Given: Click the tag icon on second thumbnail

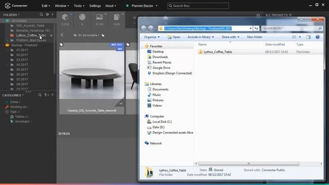Looking at the screenshot, I should (128, 45).
